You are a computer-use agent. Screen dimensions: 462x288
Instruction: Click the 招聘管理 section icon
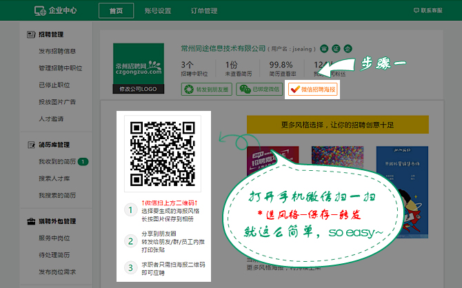[31, 34]
